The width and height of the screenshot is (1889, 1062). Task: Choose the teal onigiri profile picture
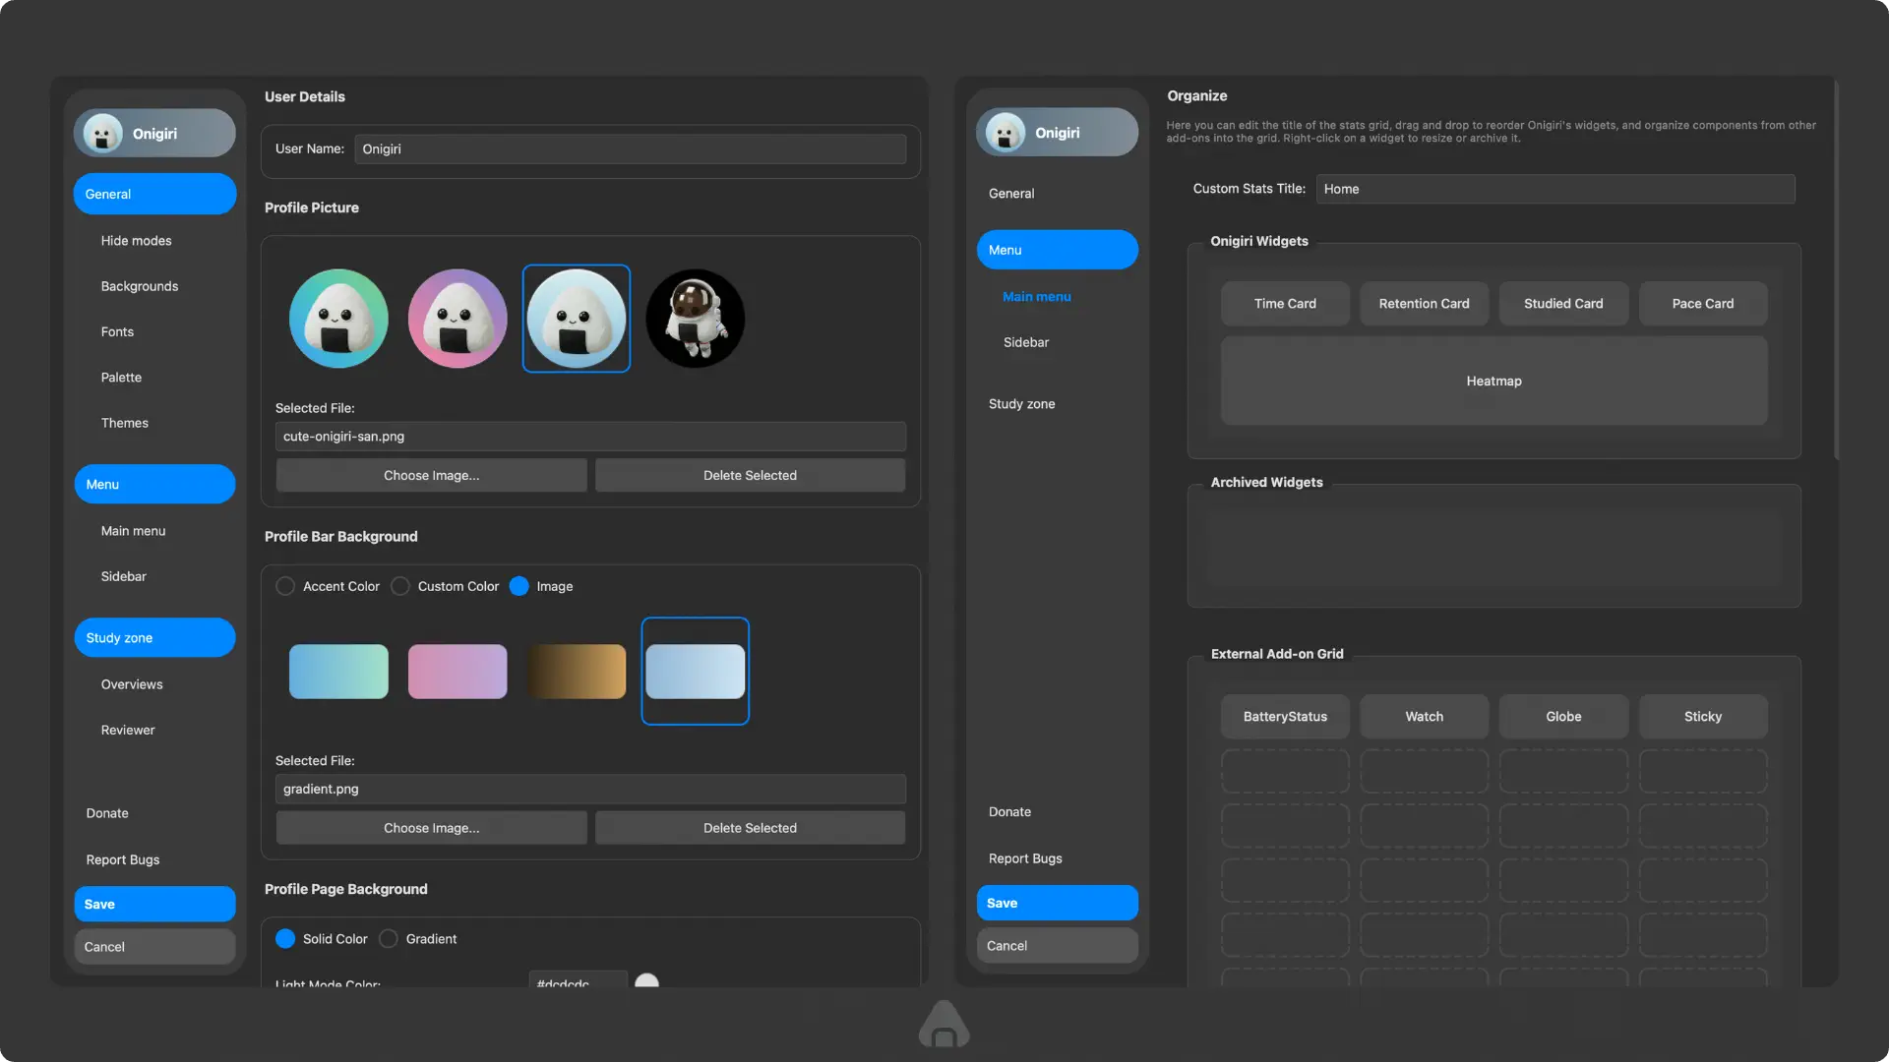coord(338,319)
